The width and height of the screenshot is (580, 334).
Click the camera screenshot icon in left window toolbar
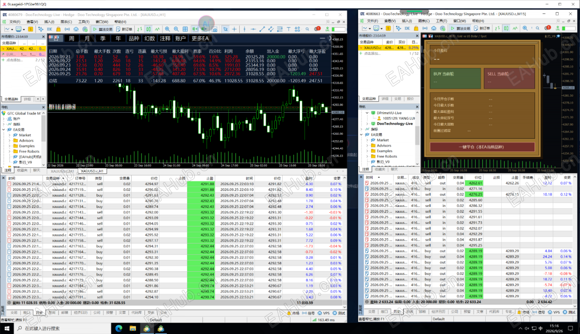[215, 29]
